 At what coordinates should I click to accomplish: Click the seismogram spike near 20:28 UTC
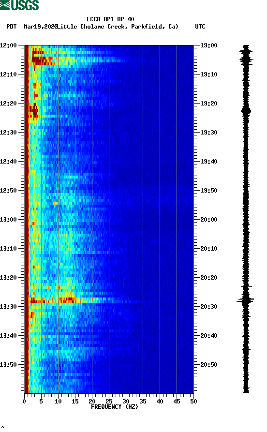(x=245, y=300)
